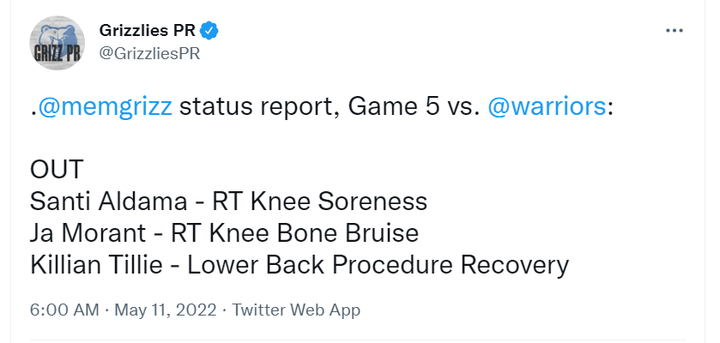Click the Grizzlies PR display name
720x343 pixels.
pyautogui.click(x=148, y=31)
